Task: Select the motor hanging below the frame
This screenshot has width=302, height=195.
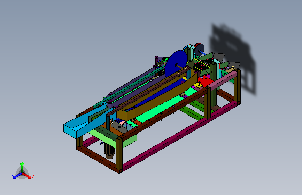Action: click(x=109, y=151)
